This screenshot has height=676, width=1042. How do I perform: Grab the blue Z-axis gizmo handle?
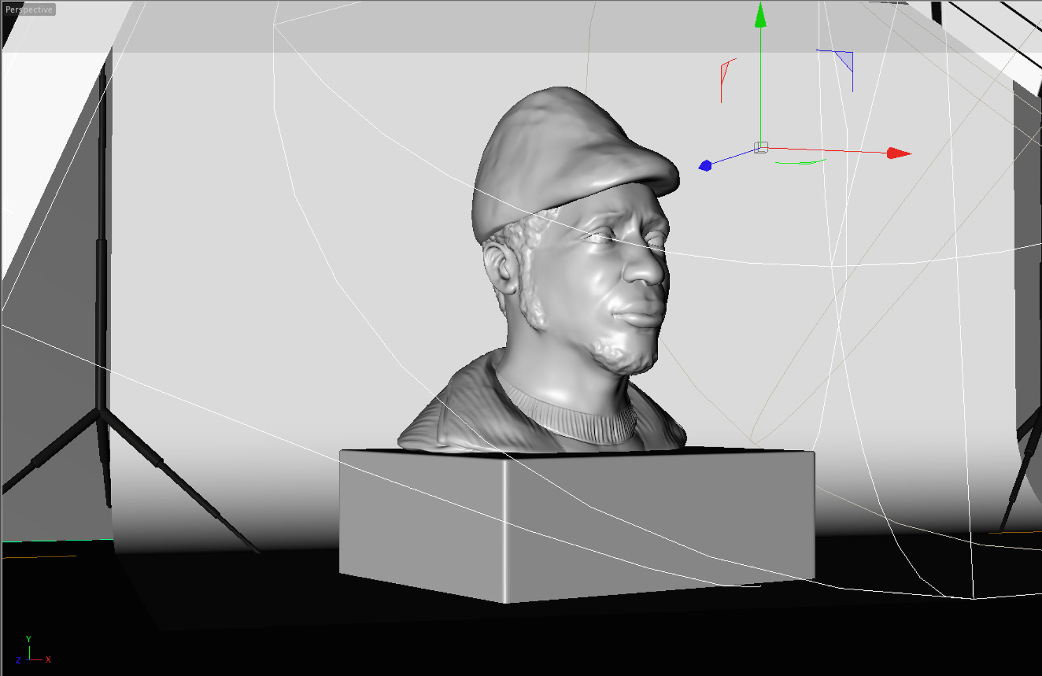(705, 166)
